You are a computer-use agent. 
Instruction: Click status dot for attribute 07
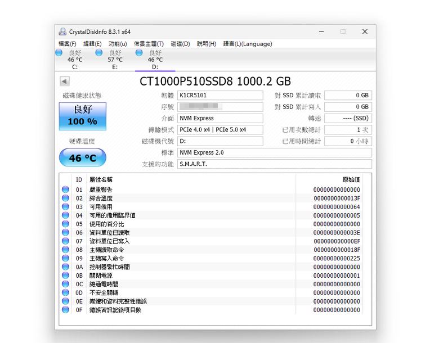click(65, 241)
